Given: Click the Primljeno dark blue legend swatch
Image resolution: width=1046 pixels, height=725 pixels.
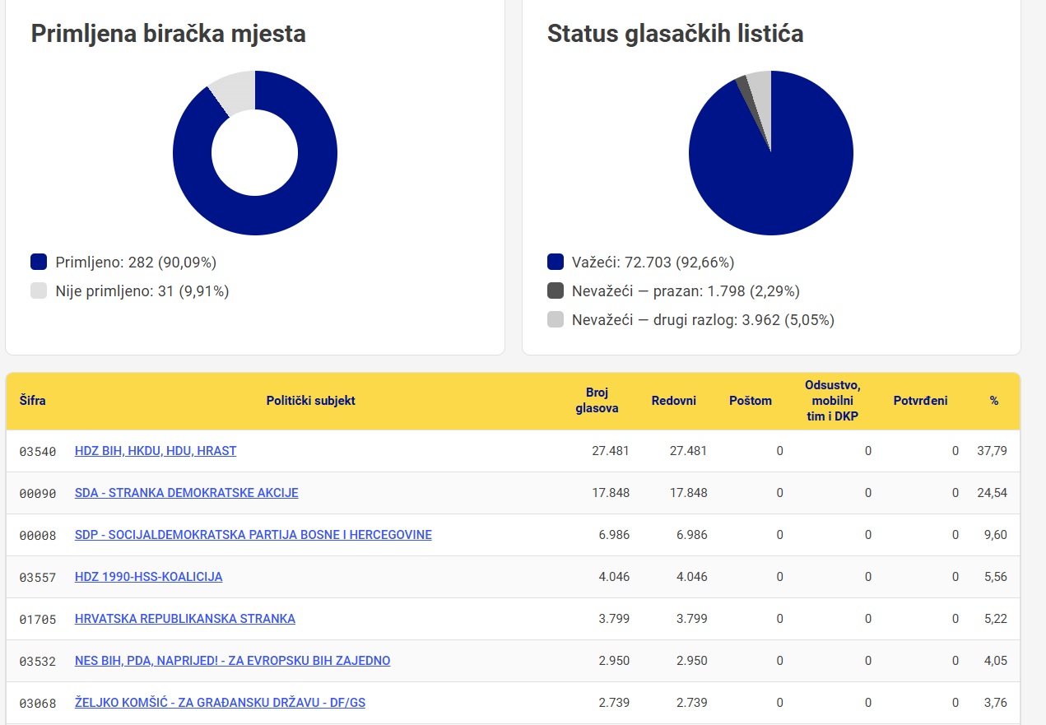Looking at the screenshot, I should (39, 263).
